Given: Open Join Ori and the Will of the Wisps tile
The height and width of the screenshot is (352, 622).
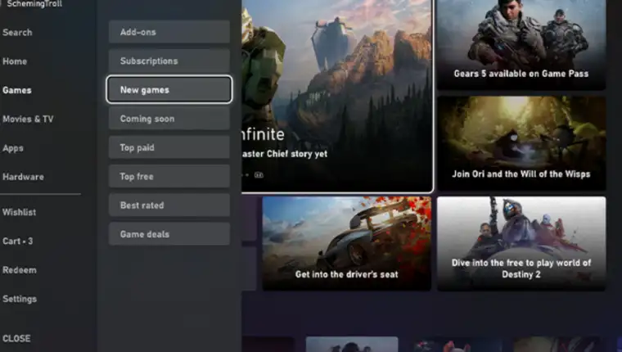Looking at the screenshot, I should [521, 143].
